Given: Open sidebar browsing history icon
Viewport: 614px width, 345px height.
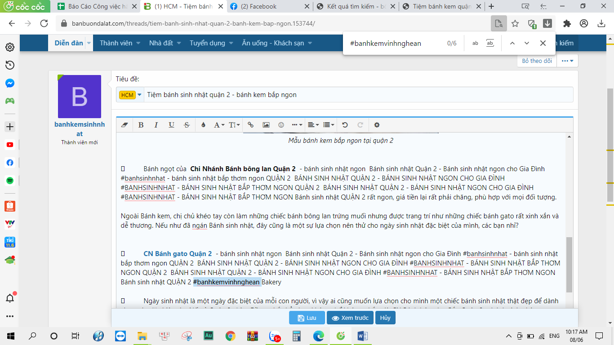Looking at the screenshot, I should tap(9, 65).
